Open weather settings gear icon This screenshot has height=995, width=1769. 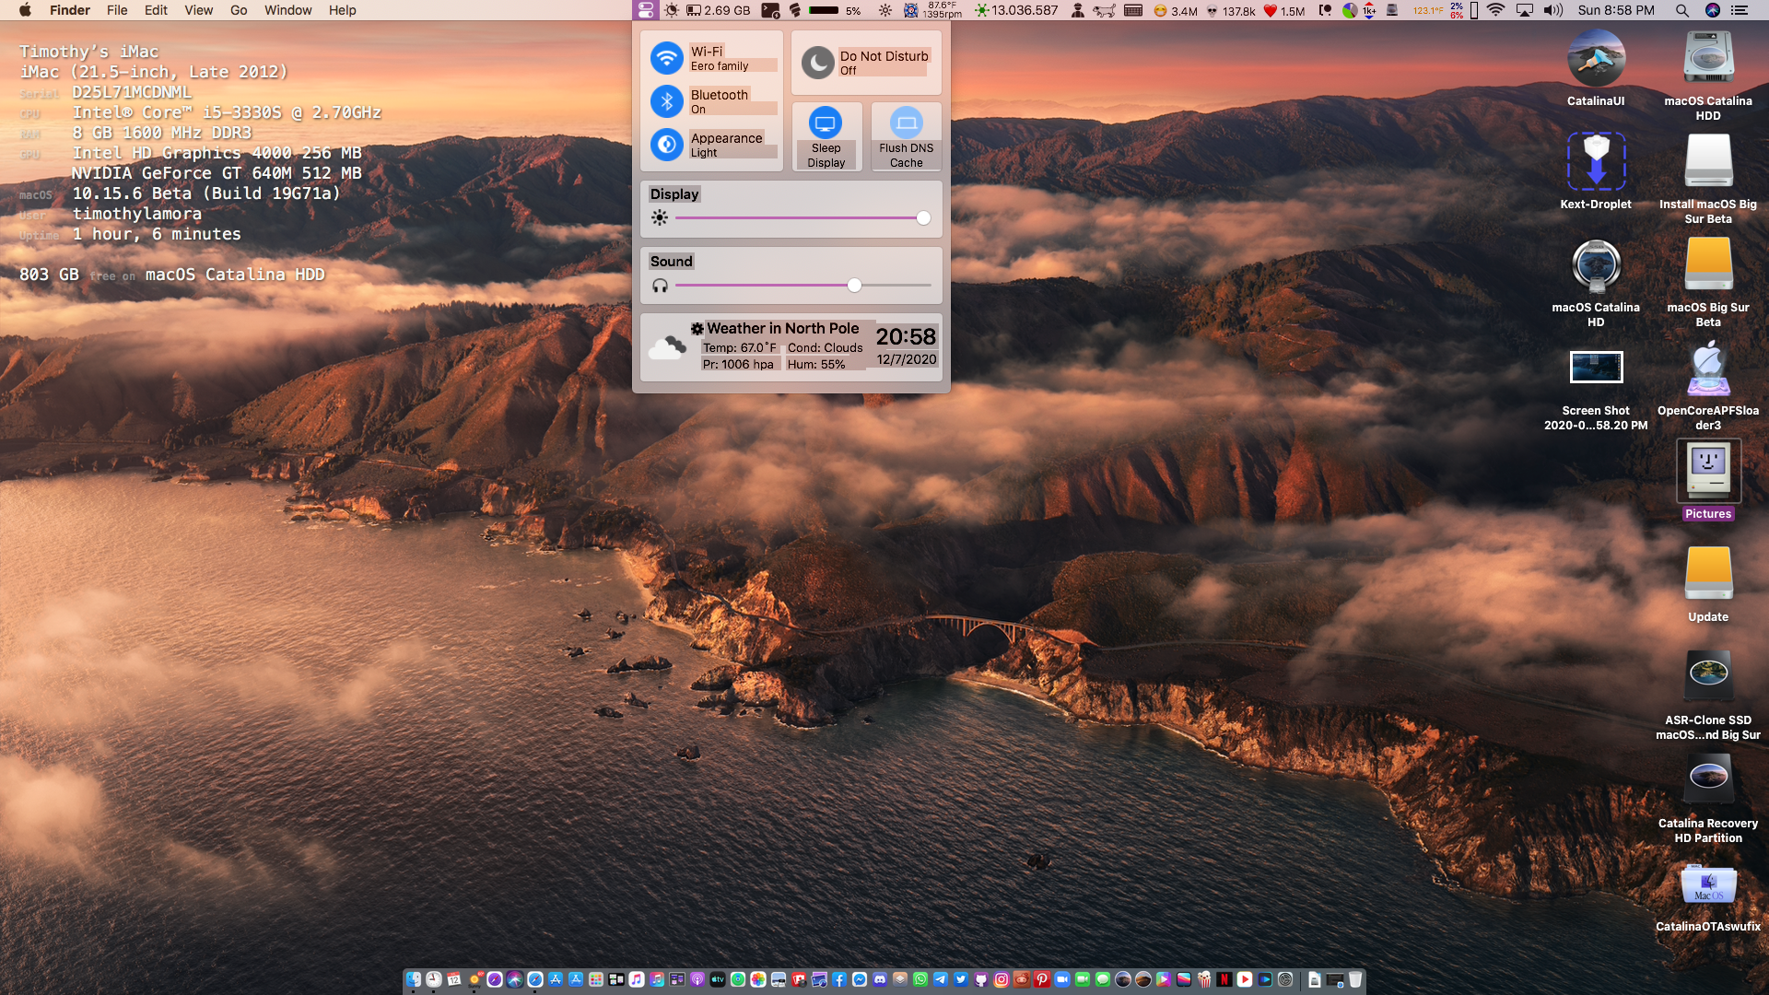pyautogui.click(x=697, y=329)
